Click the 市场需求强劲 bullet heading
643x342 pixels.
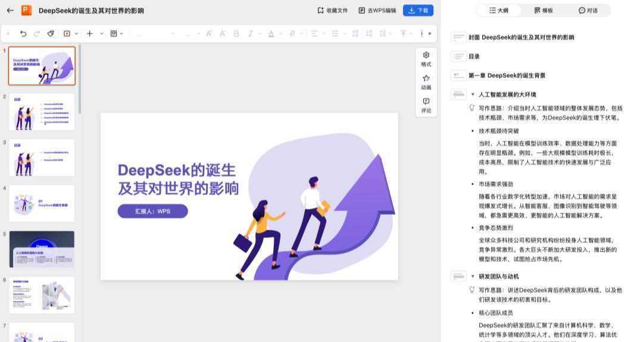[x=496, y=184]
